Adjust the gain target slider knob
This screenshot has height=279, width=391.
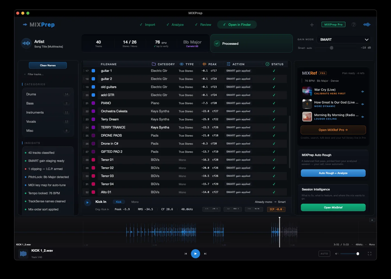(x=332, y=48)
